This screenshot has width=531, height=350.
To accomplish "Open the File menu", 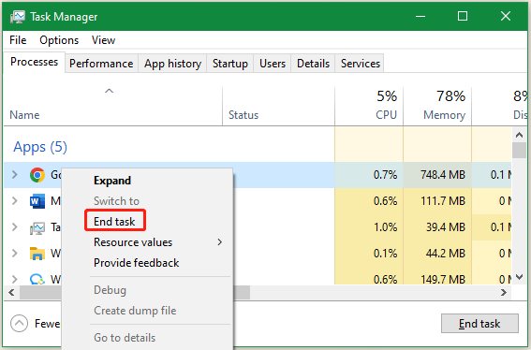I will 18,40.
